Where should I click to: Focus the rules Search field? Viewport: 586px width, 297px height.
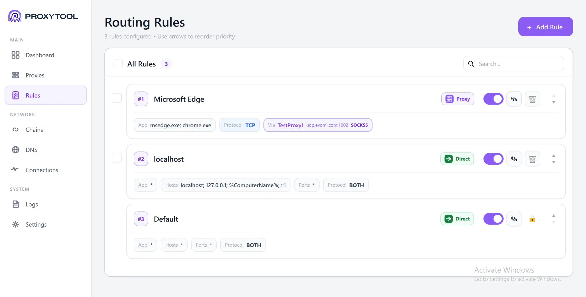point(513,64)
